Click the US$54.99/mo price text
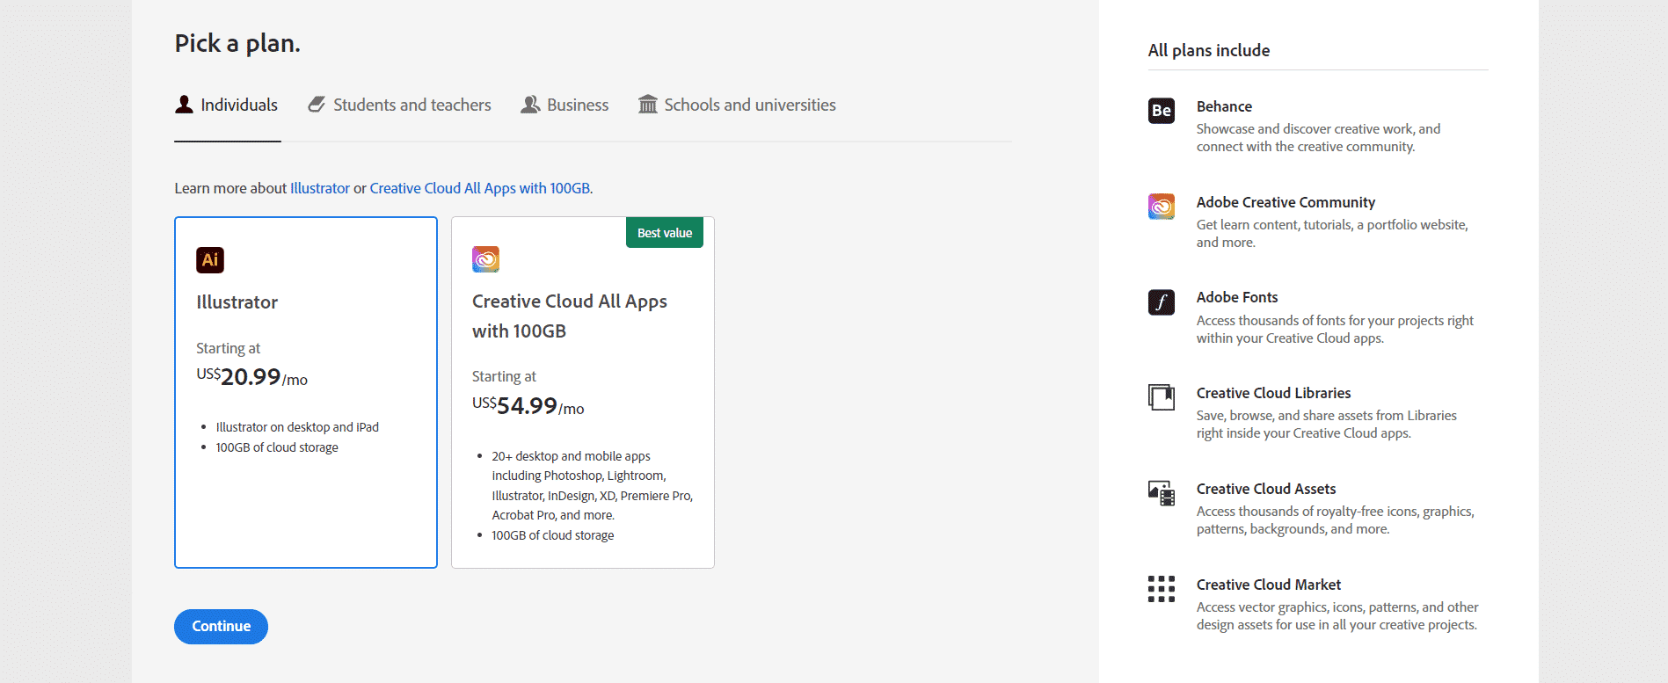 pyautogui.click(x=528, y=406)
